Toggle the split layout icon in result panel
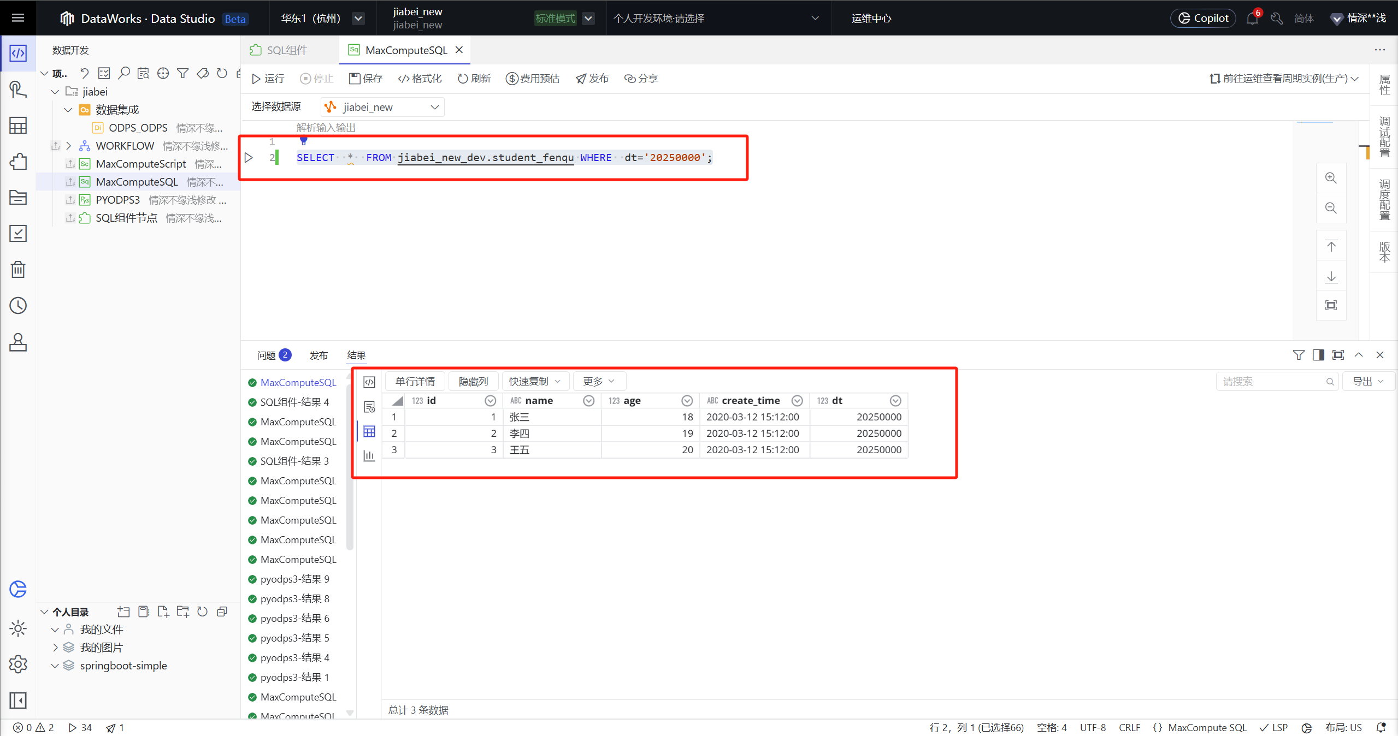1398x736 pixels. coord(1318,355)
